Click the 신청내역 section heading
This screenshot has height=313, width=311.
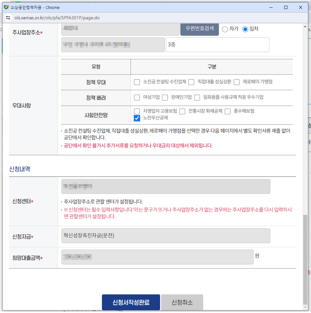[x=19, y=169]
